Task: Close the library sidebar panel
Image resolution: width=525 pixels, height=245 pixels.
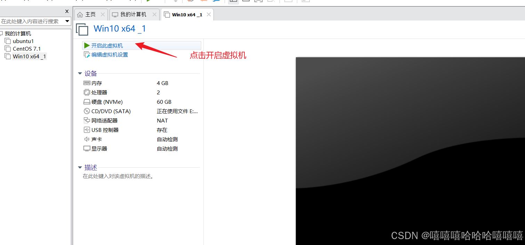Action: coord(67,11)
